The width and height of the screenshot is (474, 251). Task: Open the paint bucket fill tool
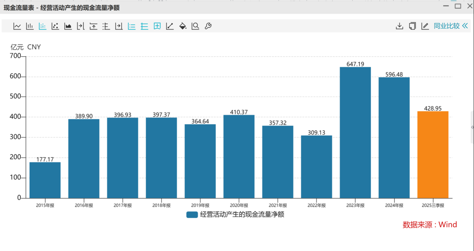183,26
